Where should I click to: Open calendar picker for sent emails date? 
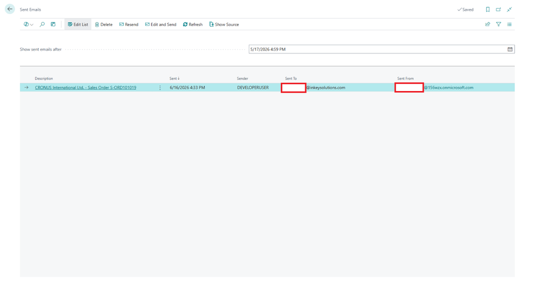click(x=510, y=49)
